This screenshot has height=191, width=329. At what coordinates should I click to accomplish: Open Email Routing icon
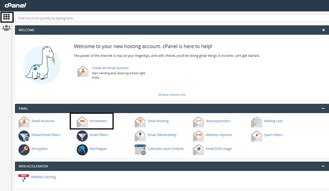[140, 122]
